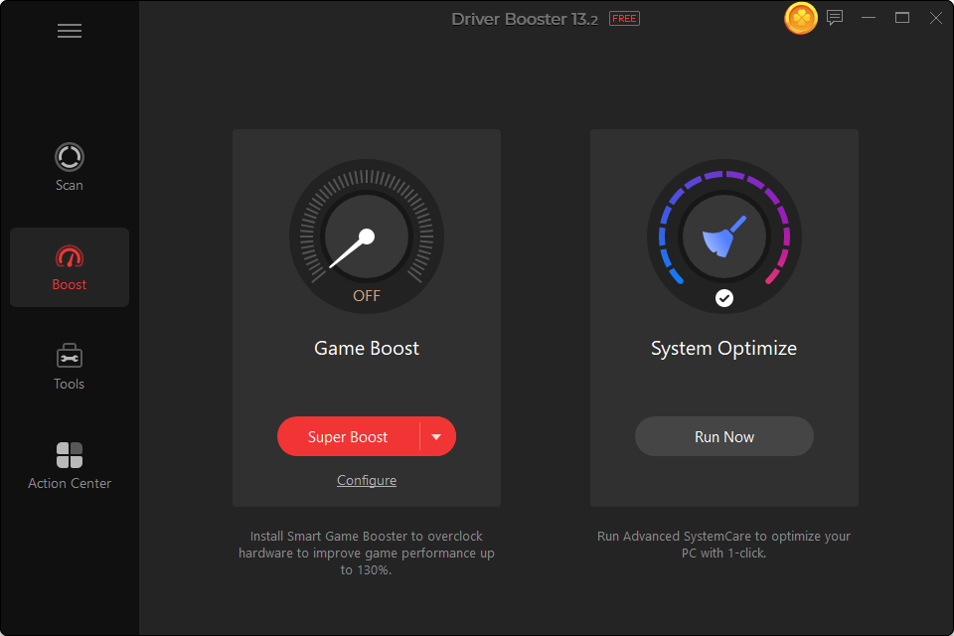Click the Game Boost speedometer gauge

(x=367, y=238)
